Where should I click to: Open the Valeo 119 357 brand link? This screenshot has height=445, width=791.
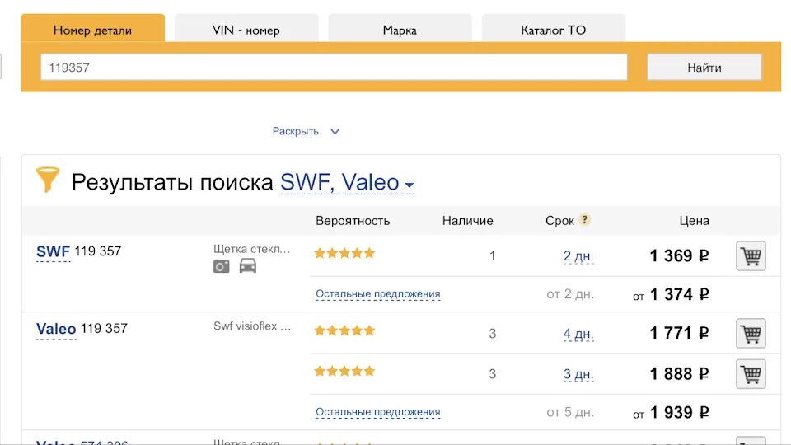[56, 329]
